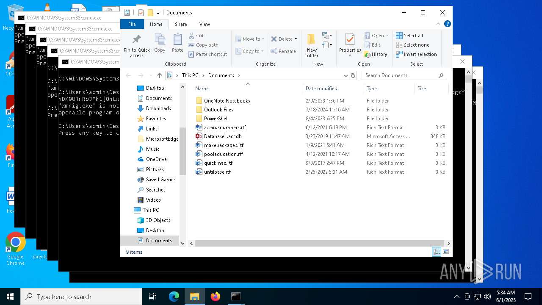Viewport: 542px width, 305px height.
Task: Open address bar history dropdown
Action: 346,75
